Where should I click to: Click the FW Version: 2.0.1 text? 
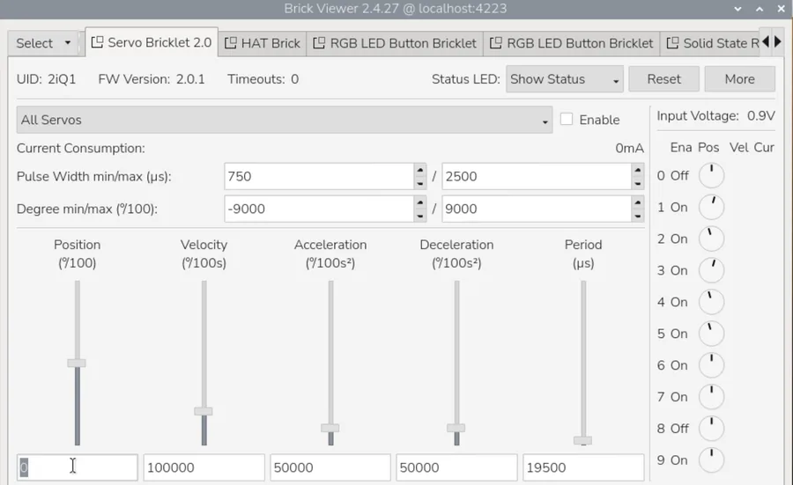pos(152,79)
